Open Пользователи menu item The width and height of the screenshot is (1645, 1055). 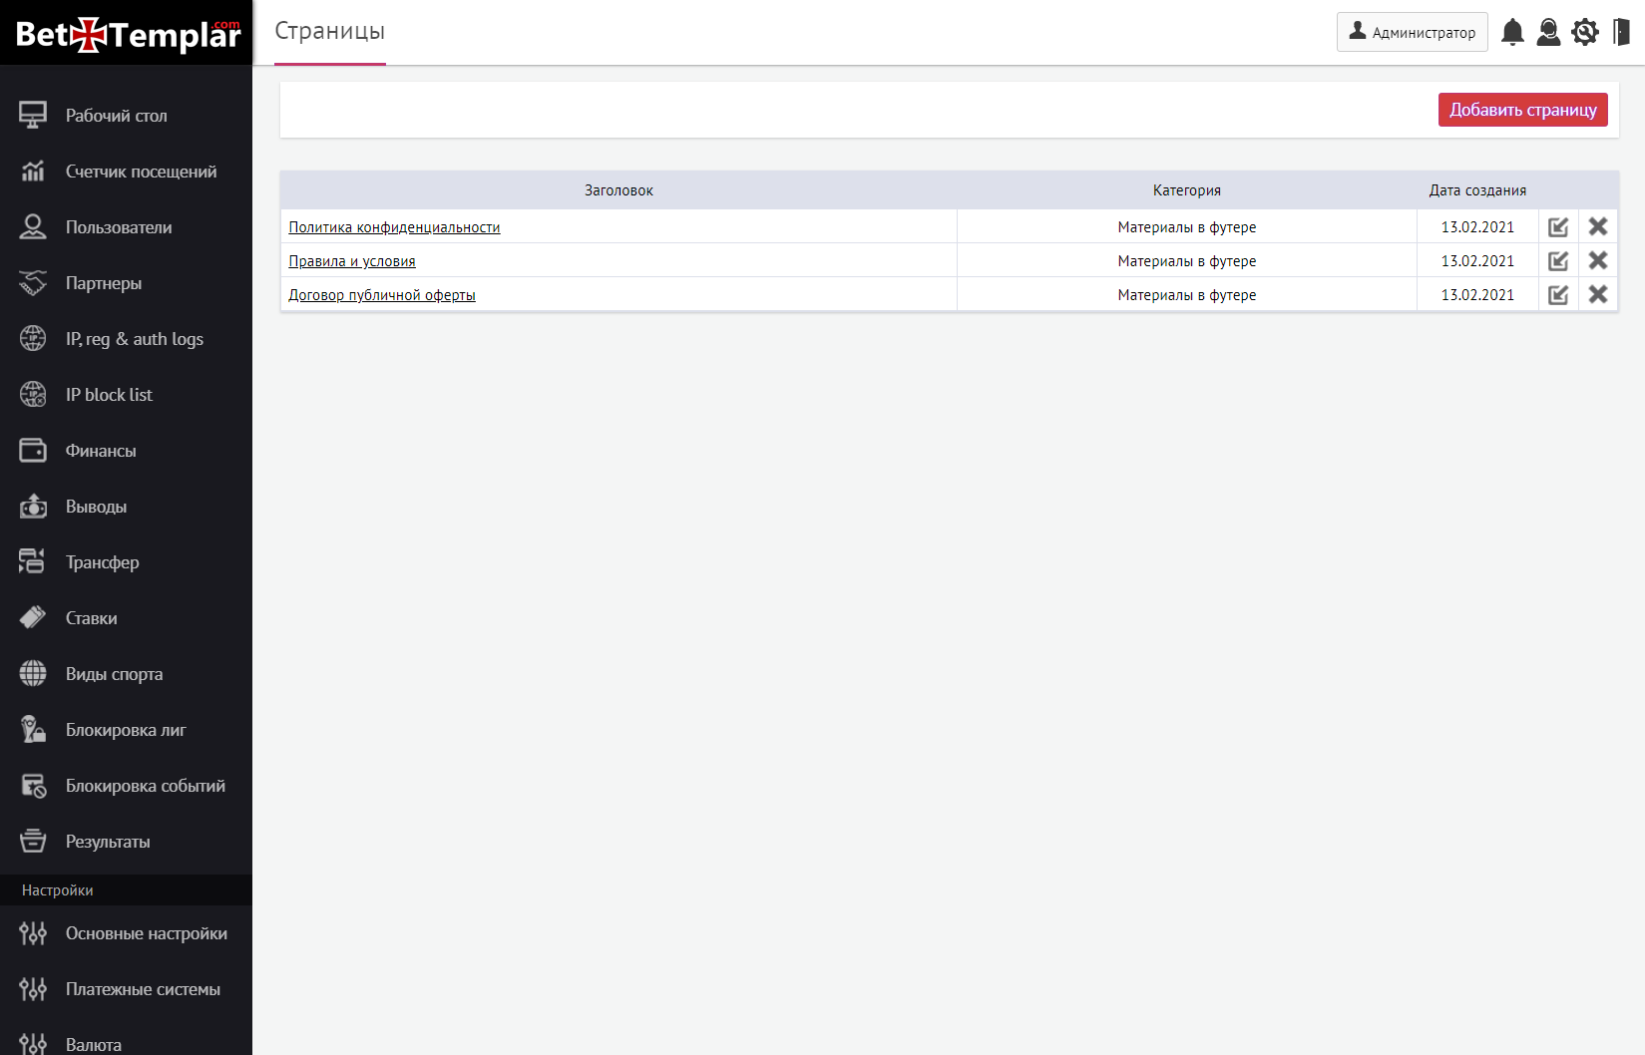(x=118, y=227)
